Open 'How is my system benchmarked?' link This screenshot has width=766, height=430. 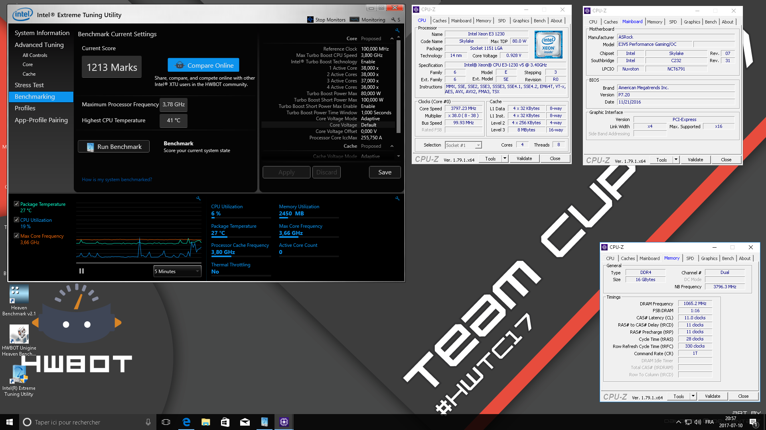point(117,180)
